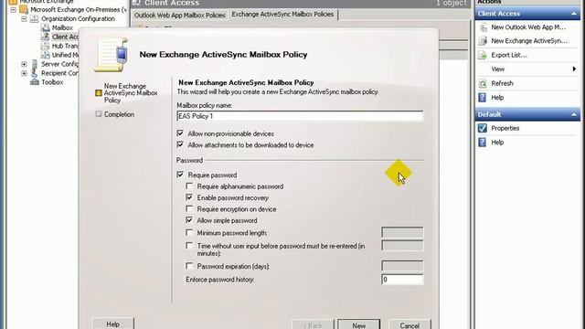Select Mailbox in the tree
This screenshot has width=585, height=329.
pos(62,27)
